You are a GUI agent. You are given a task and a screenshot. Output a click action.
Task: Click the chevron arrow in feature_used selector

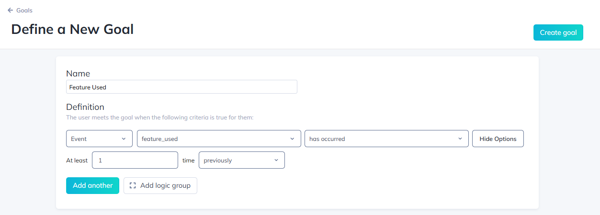292,139
